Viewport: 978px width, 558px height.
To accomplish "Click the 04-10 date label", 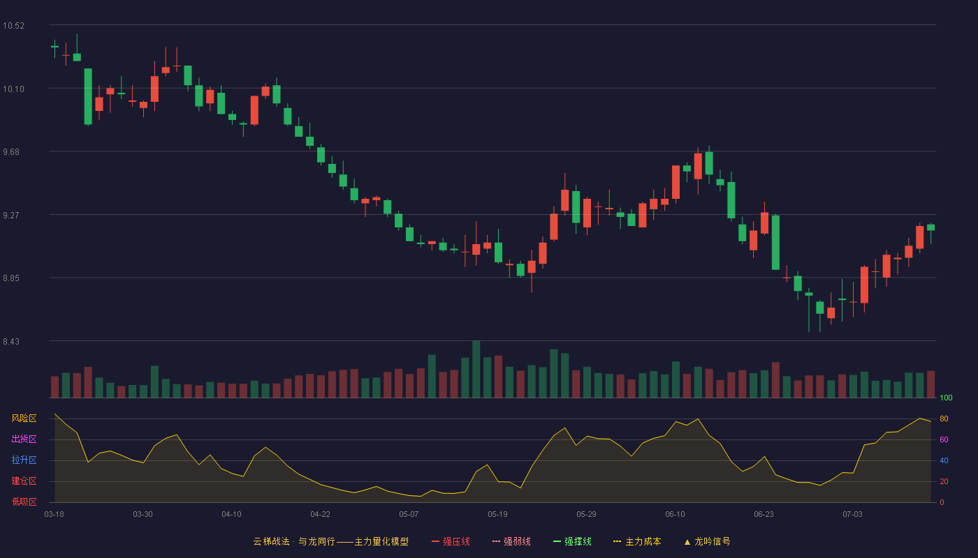I will [x=231, y=514].
